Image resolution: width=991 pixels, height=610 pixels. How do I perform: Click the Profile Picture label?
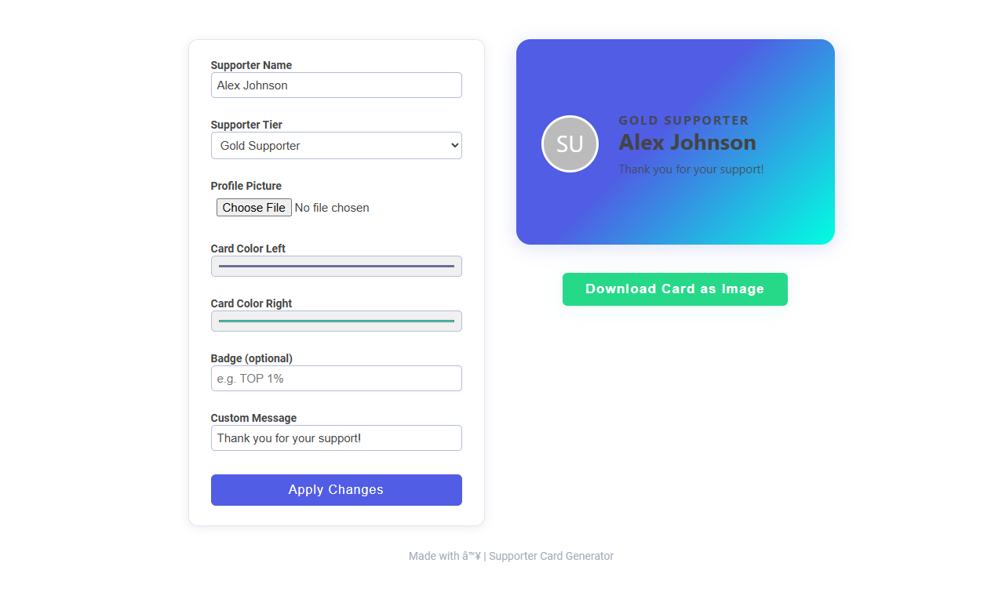click(246, 186)
